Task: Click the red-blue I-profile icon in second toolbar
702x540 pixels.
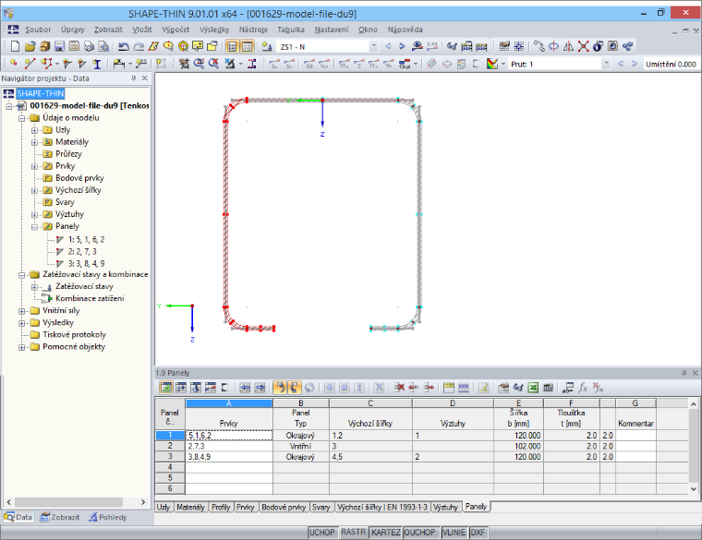Action: [252, 64]
